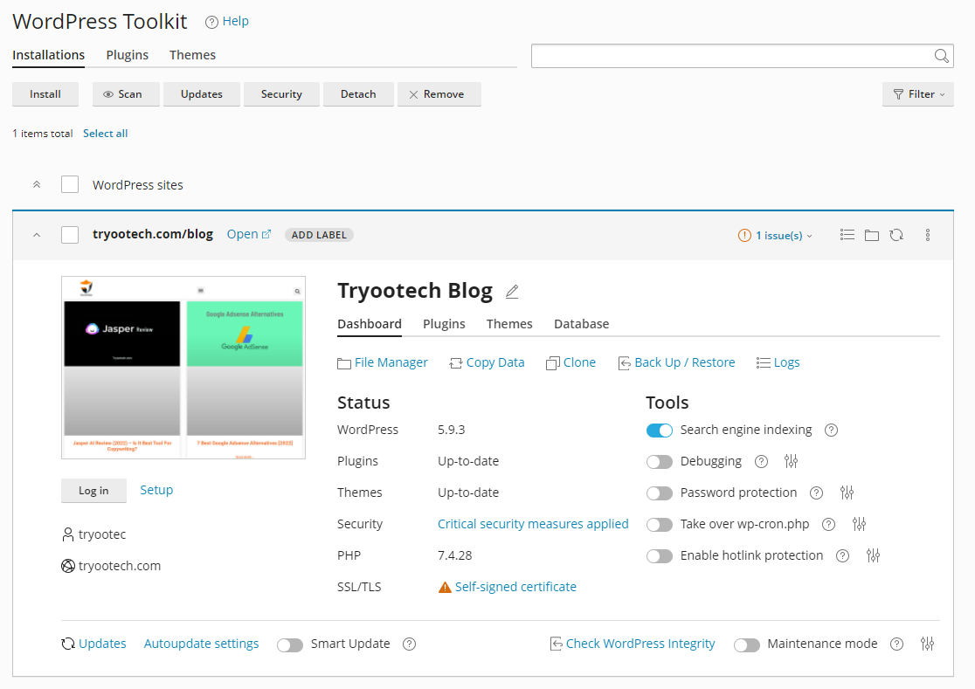Click the Log in button
This screenshot has height=689, width=975.
coord(93,491)
